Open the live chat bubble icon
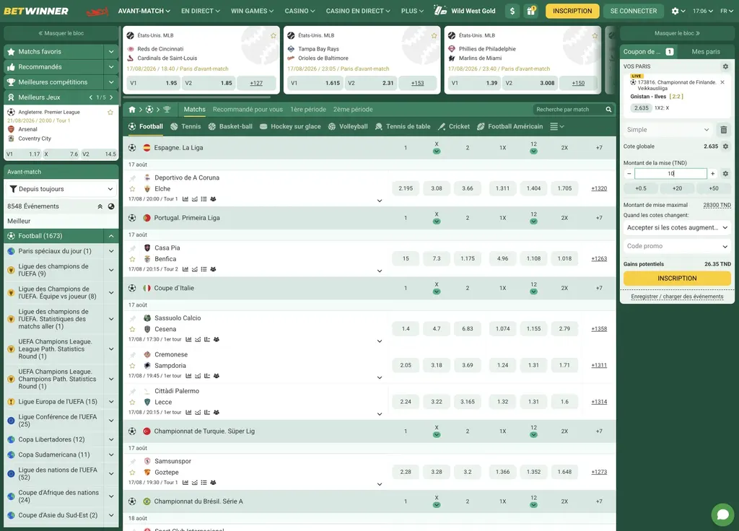Viewport: 739px width, 531px height. 722,514
